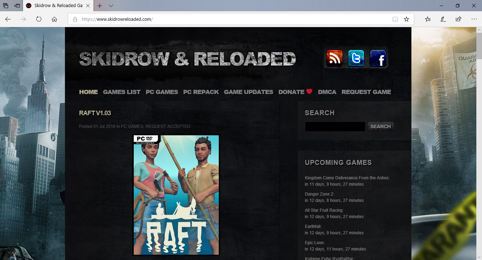Screen dimensions: 482x260
Task: Open GAME UPDATES section
Action: point(248,92)
